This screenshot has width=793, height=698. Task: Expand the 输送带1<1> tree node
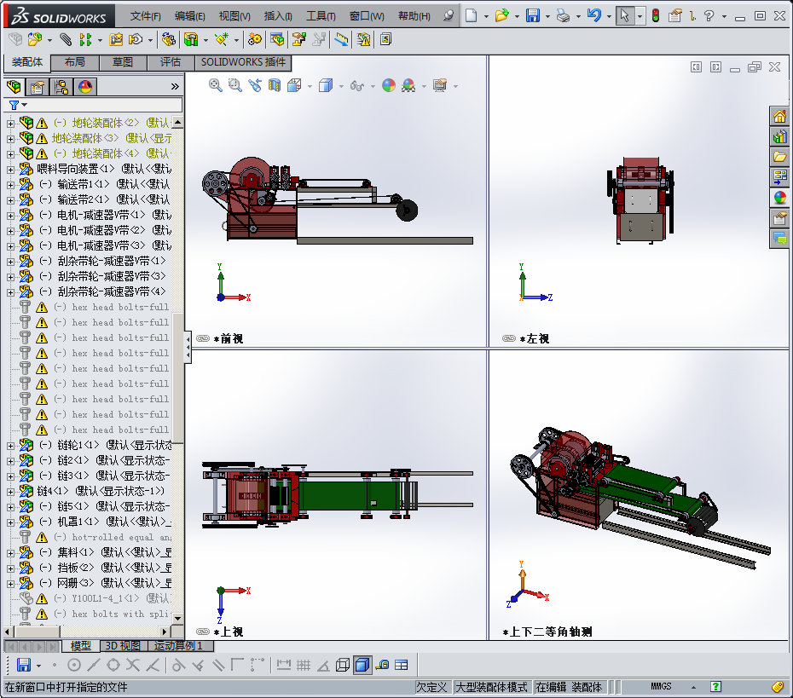coord(10,185)
